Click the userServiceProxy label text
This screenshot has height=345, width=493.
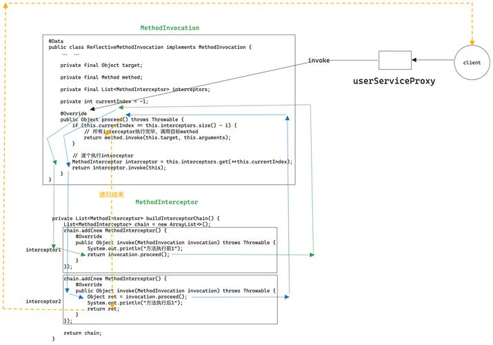pos(394,81)
